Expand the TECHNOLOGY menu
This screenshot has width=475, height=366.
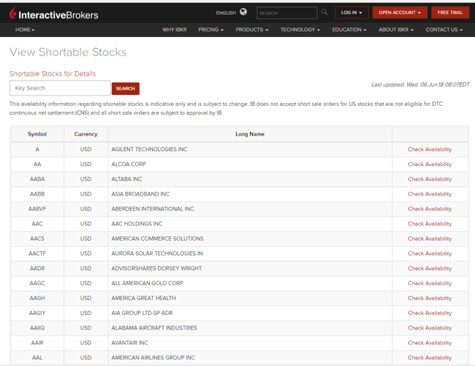pos(300,30)
